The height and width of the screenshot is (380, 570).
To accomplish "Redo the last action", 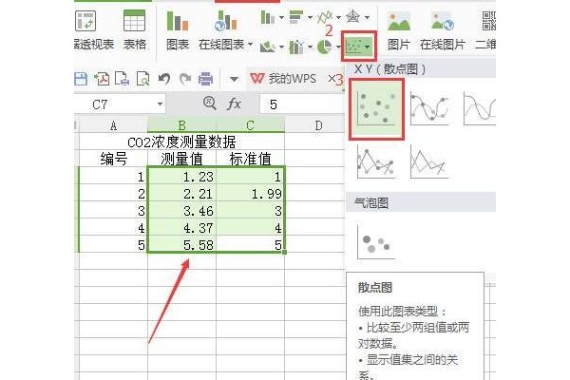I will pyautogui.click(x=185, y=79).
